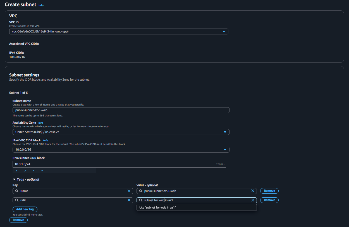
Task: Click the search icon in Name key field
Action: pos(17,191)
